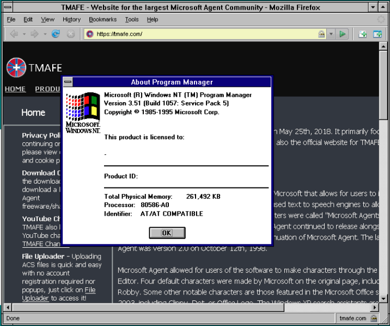The width and height of the screenshot is (390, 326).
Task: Click the "Done" status bar text
Action: click(13, 318)
